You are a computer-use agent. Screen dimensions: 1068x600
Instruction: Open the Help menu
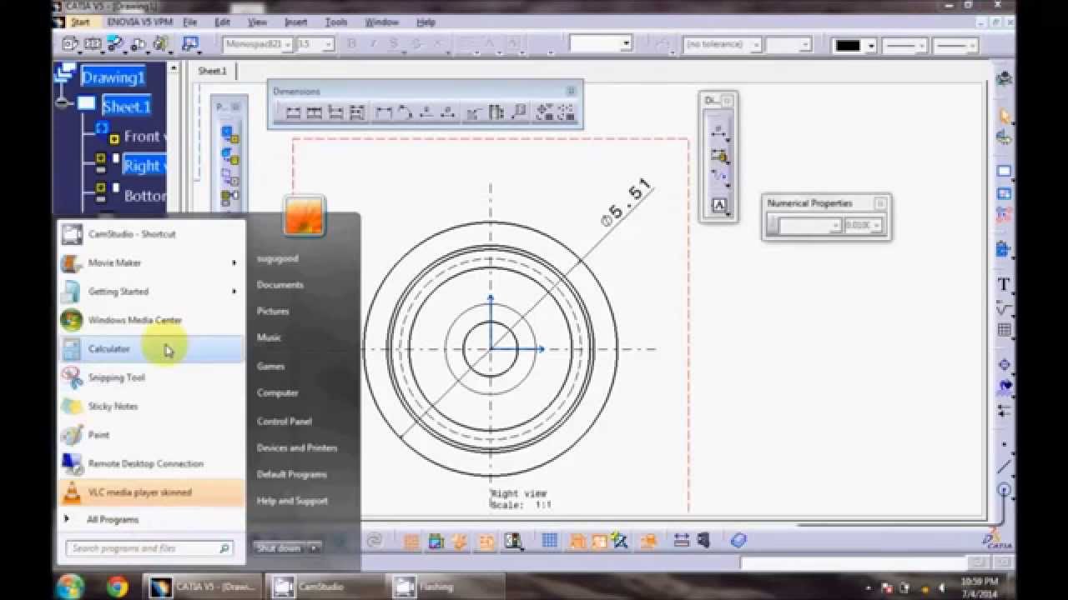click(x=426, y=22)
